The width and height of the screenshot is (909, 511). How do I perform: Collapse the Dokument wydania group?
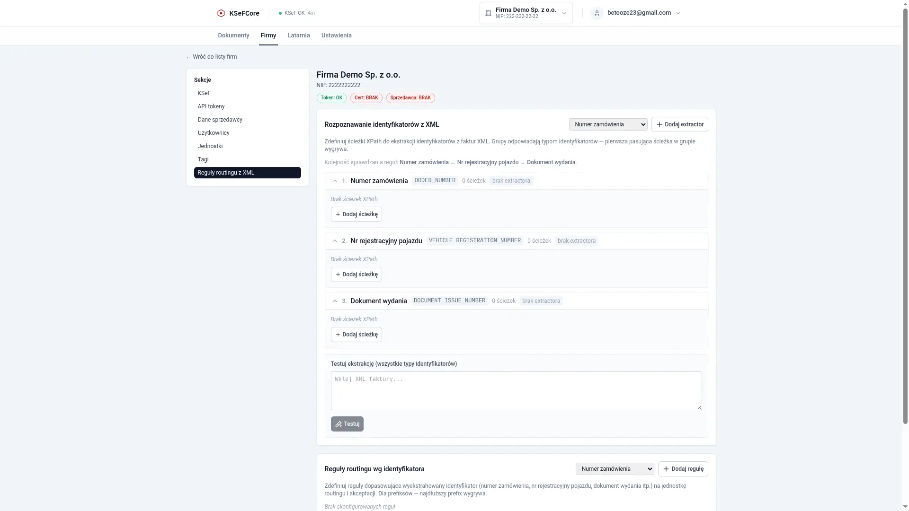pyautogui.click(x=335, y=301)
